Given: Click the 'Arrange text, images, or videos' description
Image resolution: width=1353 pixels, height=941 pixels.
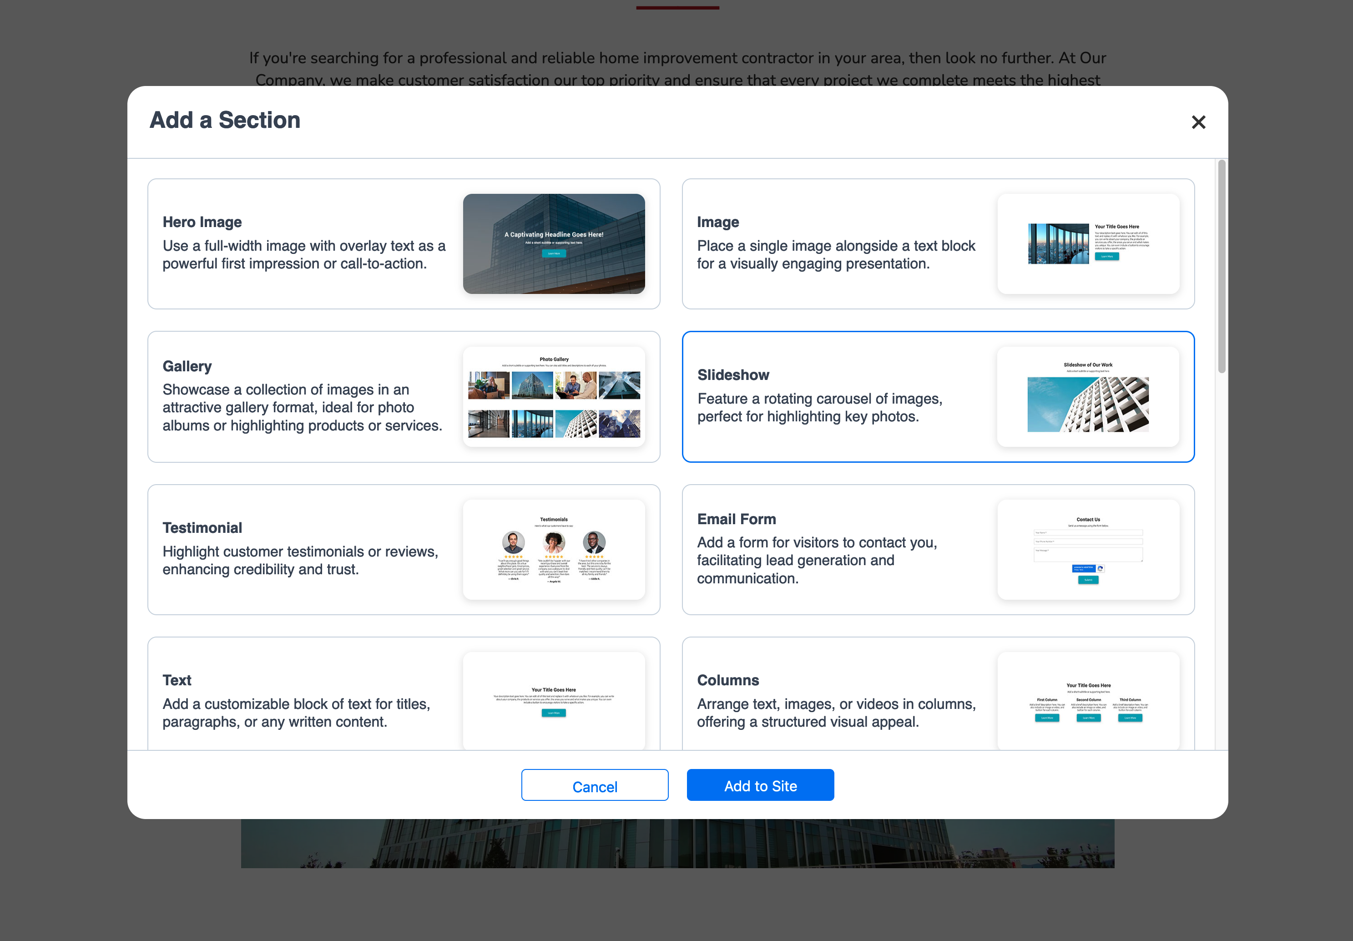Looking at the screenshot, I should (x=836, y=713).
